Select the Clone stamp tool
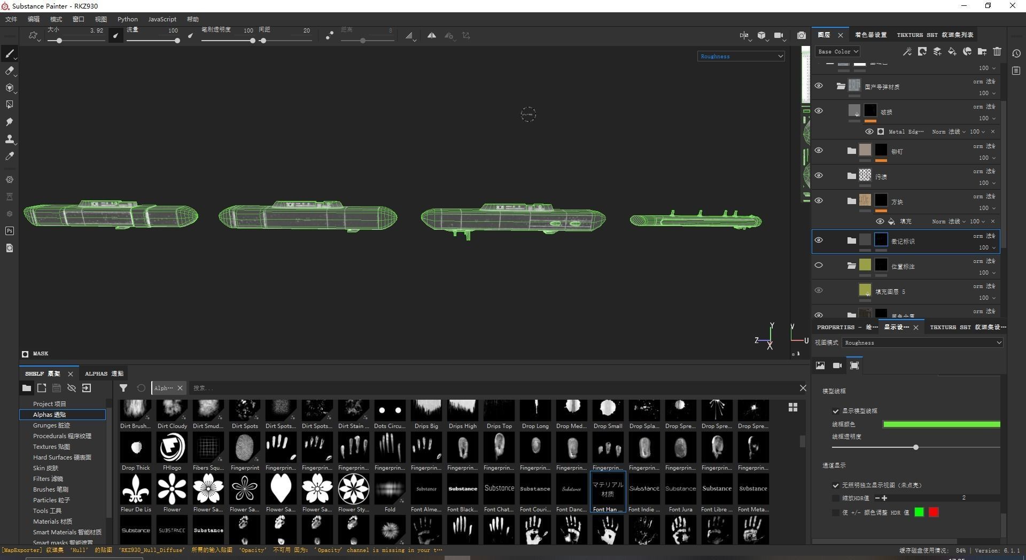 10,139
